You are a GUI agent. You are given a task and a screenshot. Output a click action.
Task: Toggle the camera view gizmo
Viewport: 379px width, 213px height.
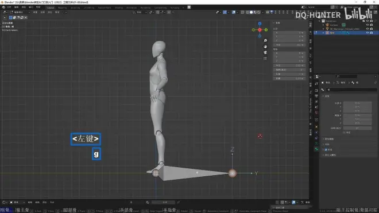click(x=265, y=52)
